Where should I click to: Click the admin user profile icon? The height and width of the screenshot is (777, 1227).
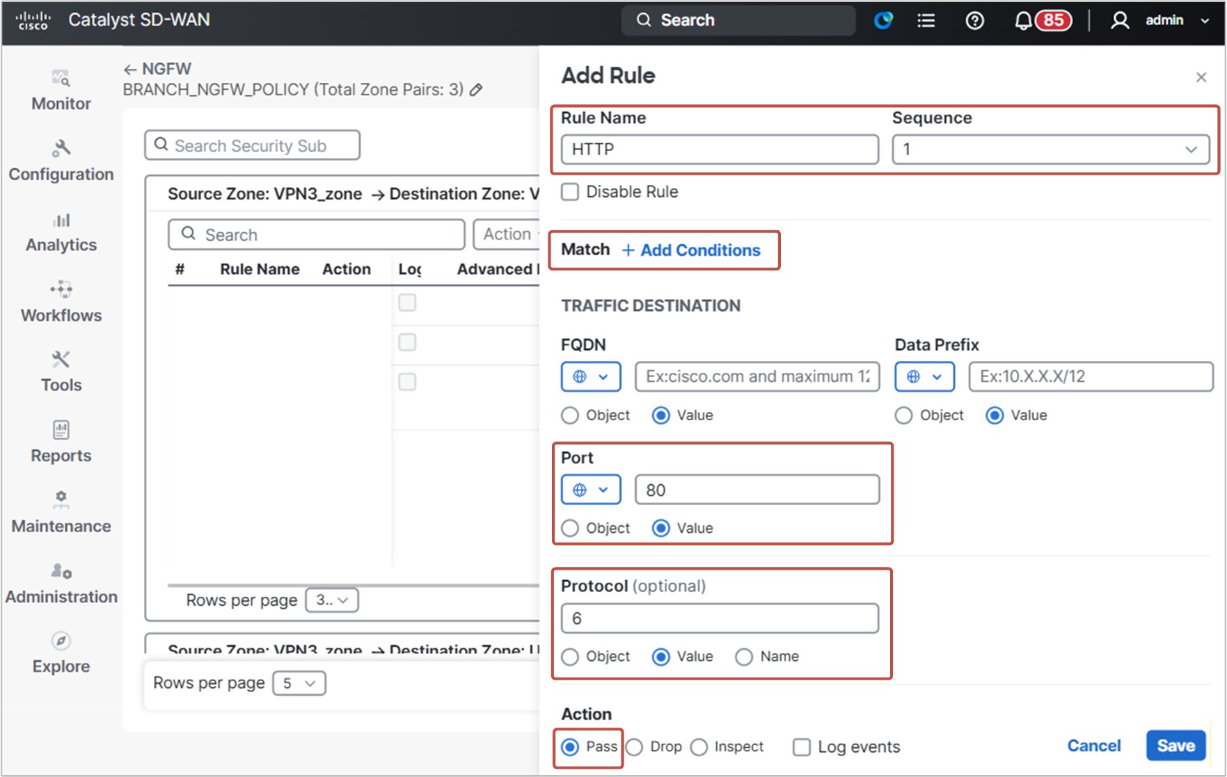coord(1119,20)
